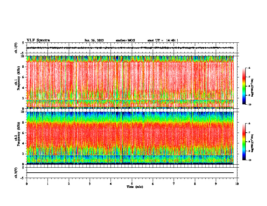The height and width of the screenshot is (206, 267).
Task: Click inside the ch.1 frequency spectrogram
Action: (x=130, y=82)
